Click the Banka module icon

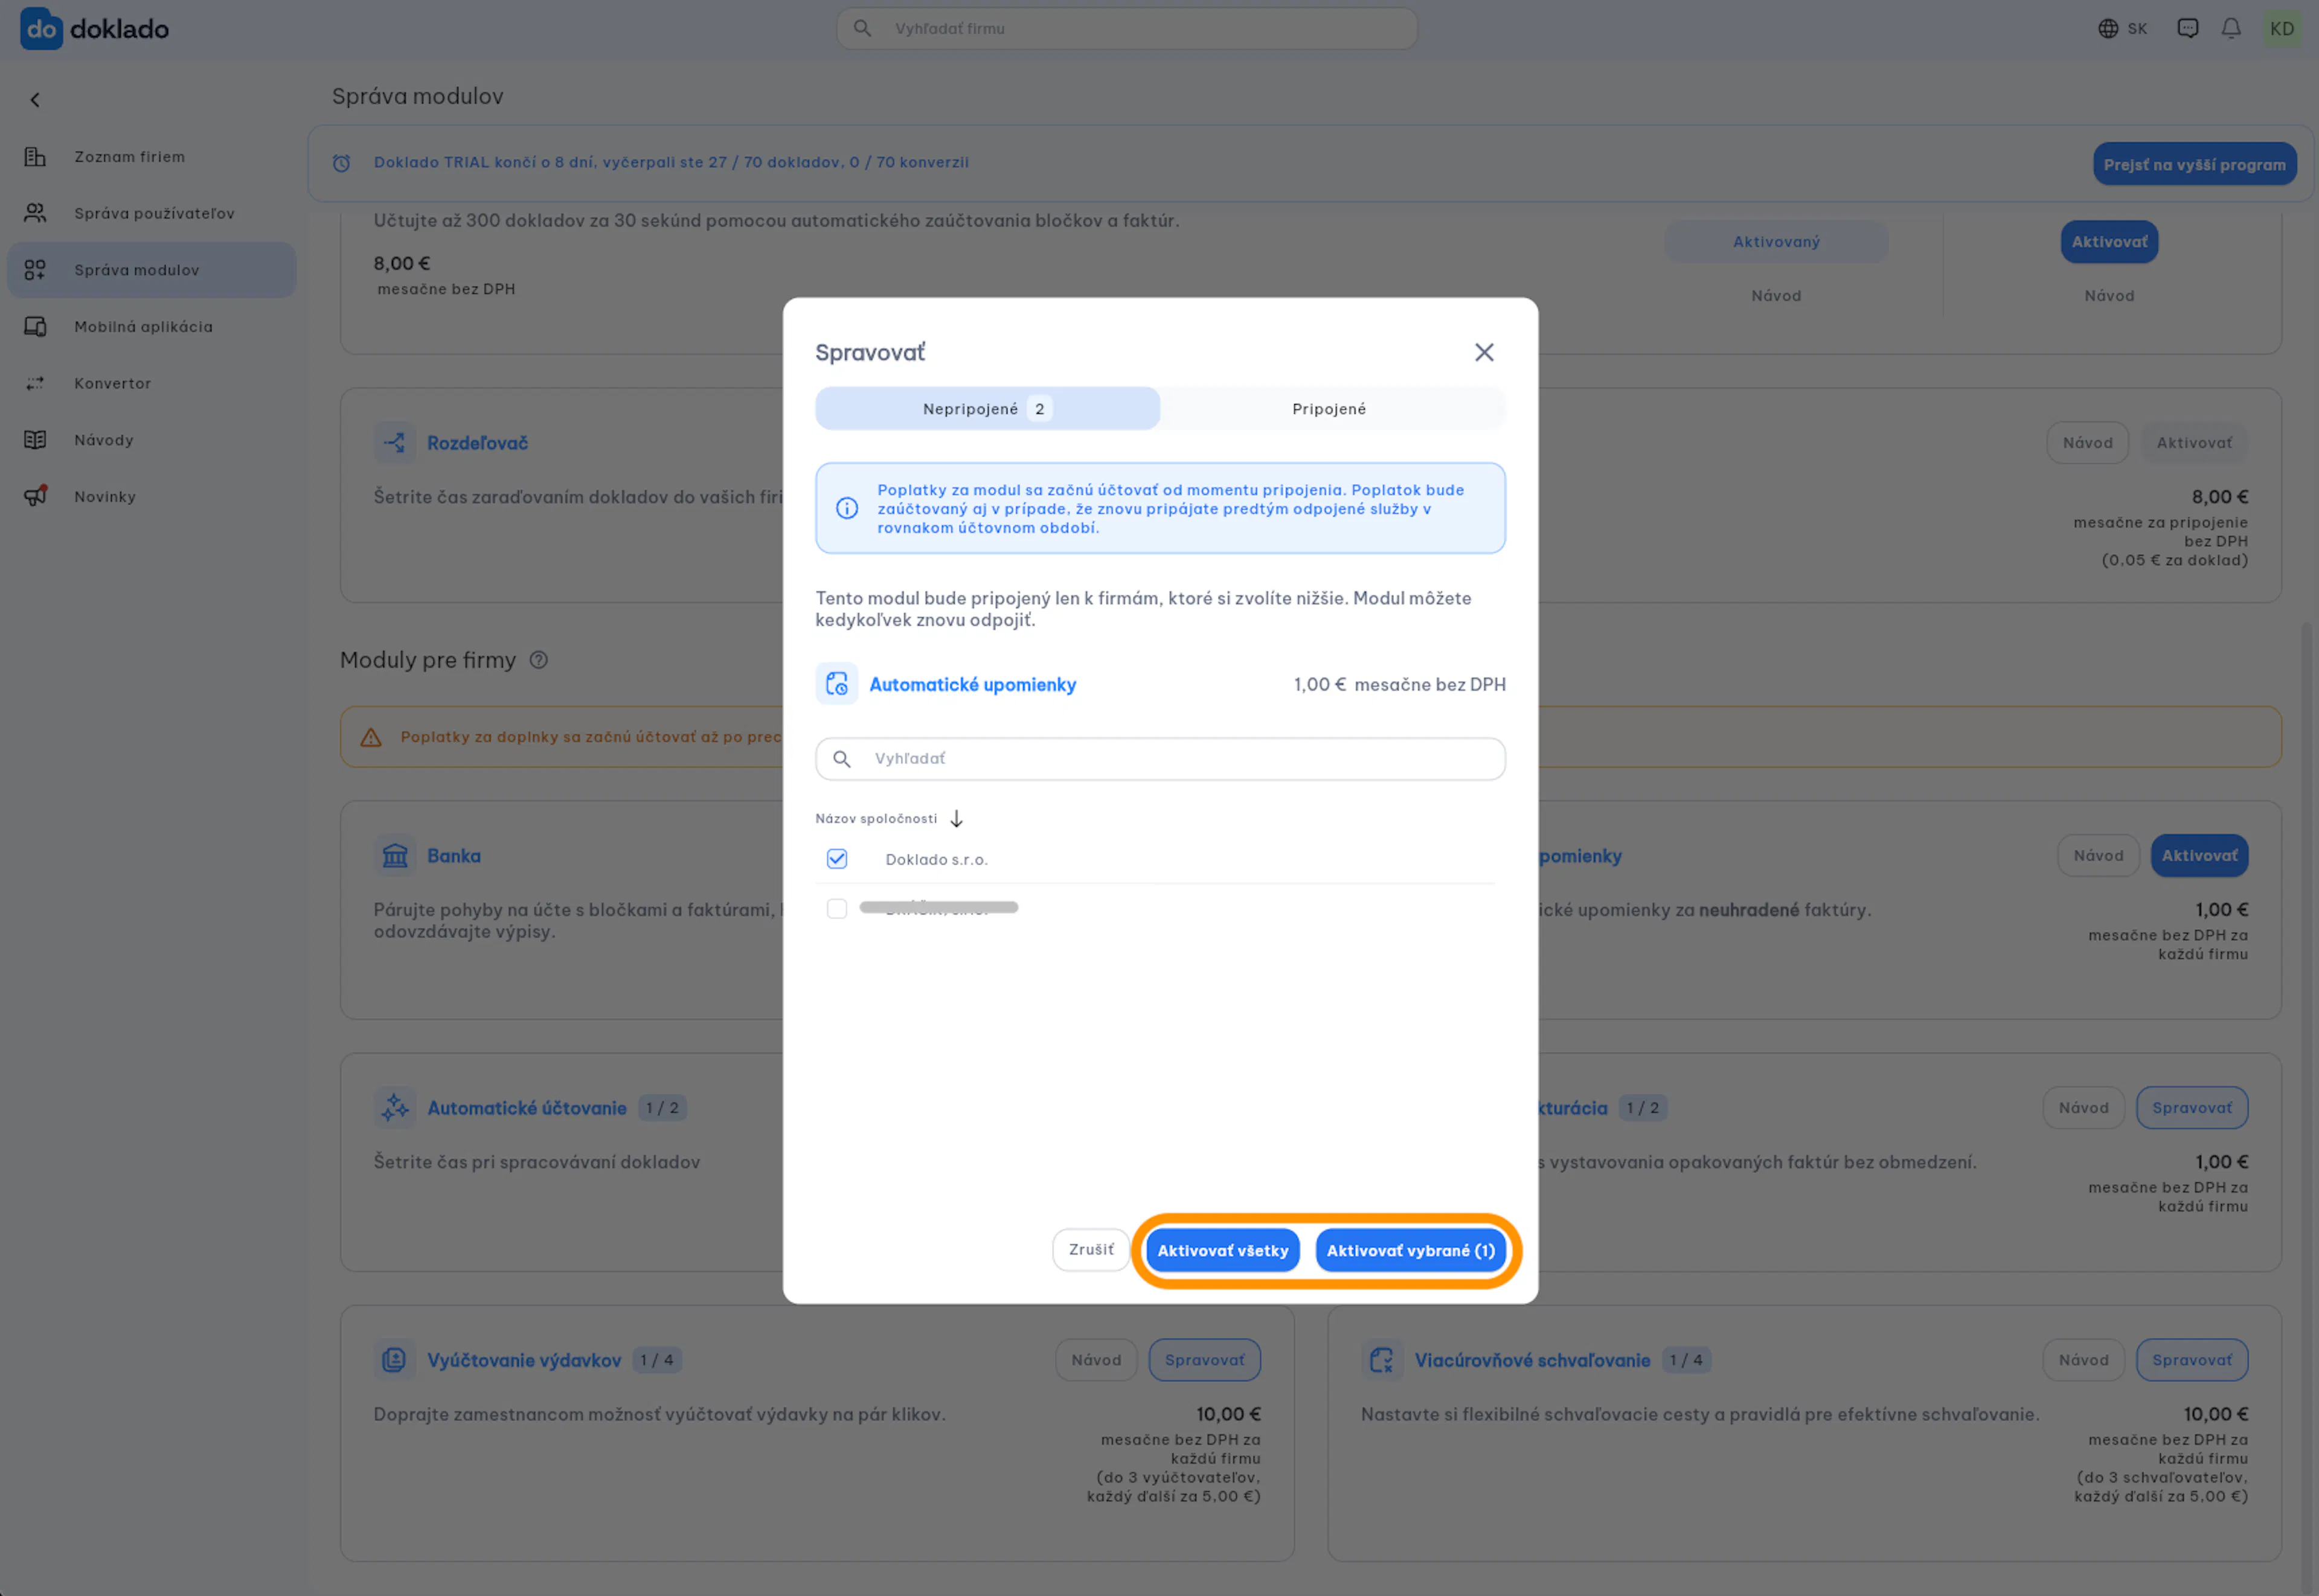point(394,856)
